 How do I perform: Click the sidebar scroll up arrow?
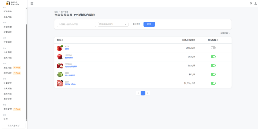pyautogui.click(x=26, y=8)
